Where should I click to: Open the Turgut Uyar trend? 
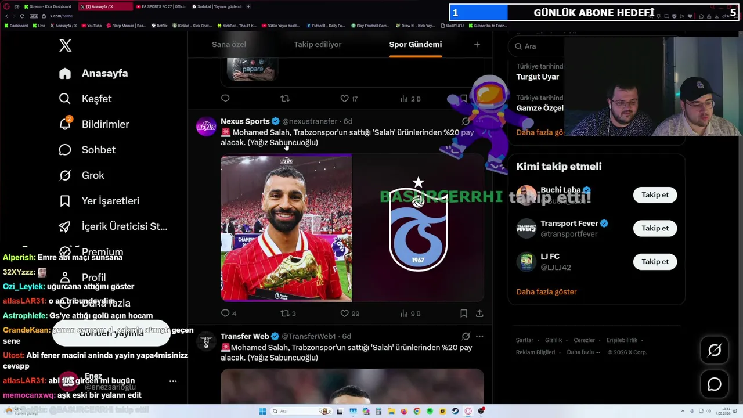click(x=538, y=77)
